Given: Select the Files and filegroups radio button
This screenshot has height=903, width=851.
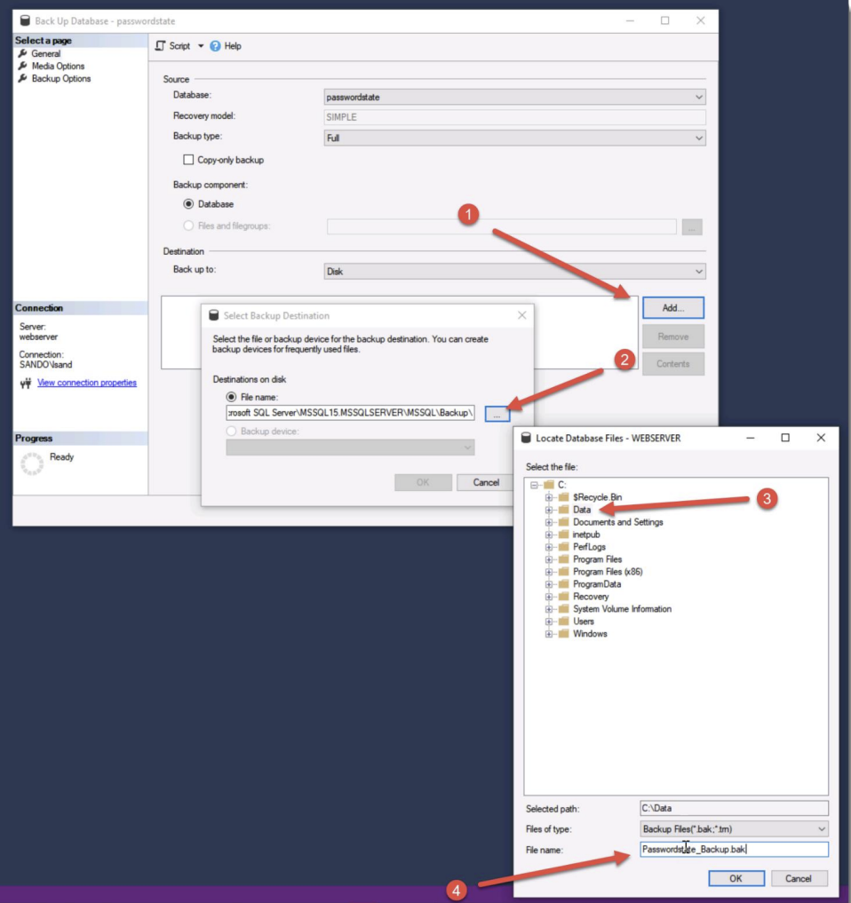Looking at the screenshot, I should pos(188,226).
